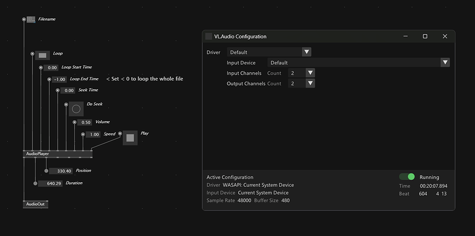Click the Play pin dot

(120, 134)
